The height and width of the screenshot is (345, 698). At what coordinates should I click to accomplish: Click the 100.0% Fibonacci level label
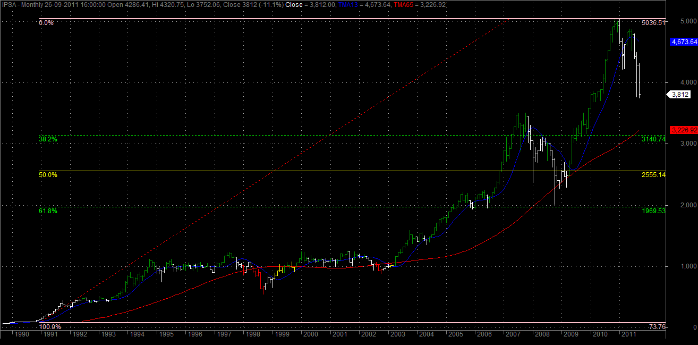pos(50,326)
